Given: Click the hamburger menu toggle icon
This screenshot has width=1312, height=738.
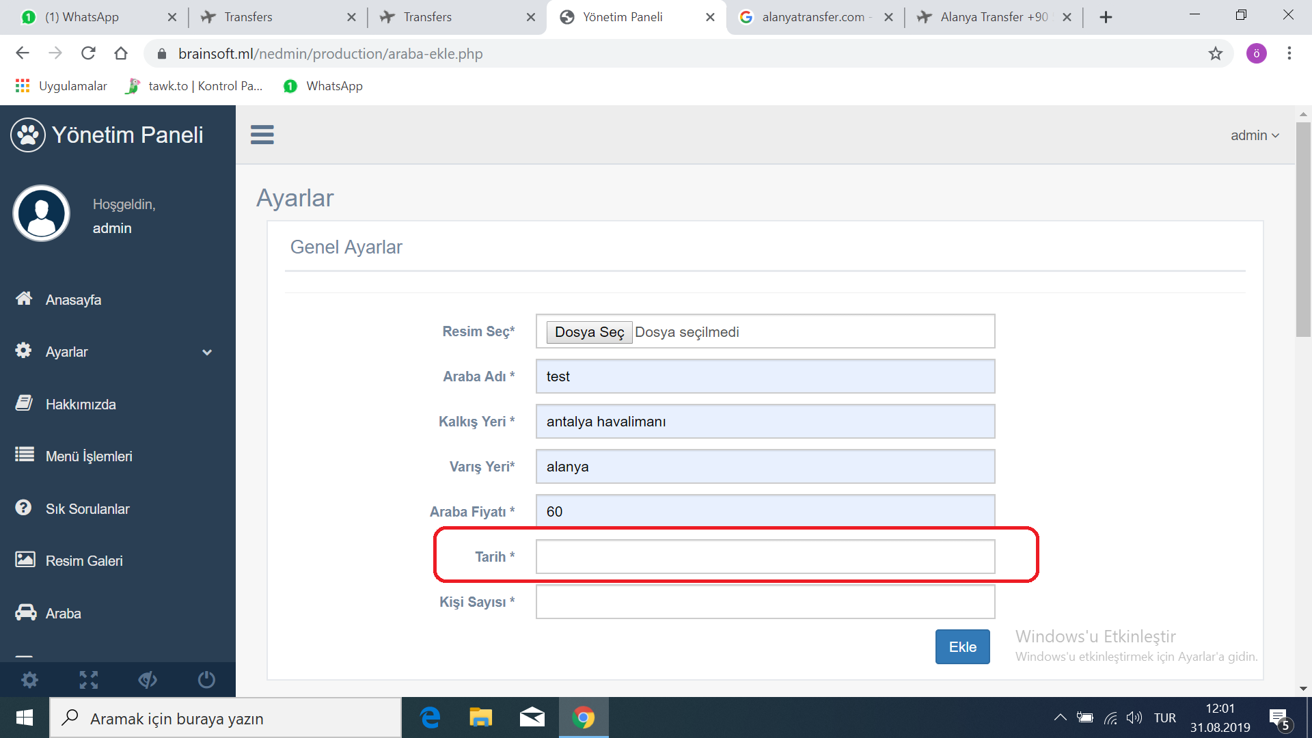Looking at the screenshot, I should pos(262,135).
